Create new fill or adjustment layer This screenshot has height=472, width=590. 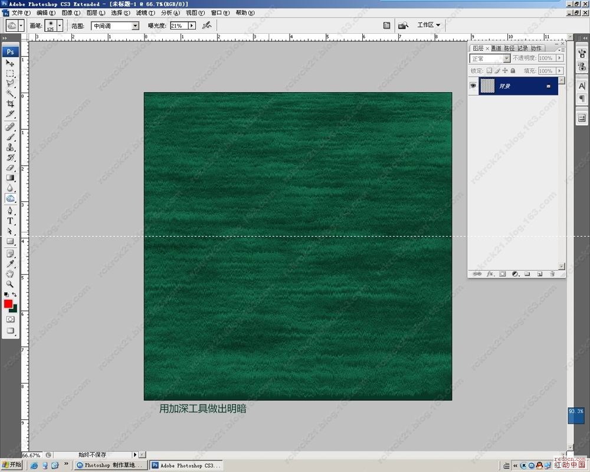pyautogui.click(x=515, y=274)
